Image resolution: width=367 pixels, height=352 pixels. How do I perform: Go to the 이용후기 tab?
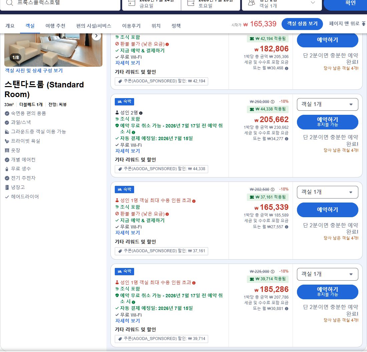131,26
